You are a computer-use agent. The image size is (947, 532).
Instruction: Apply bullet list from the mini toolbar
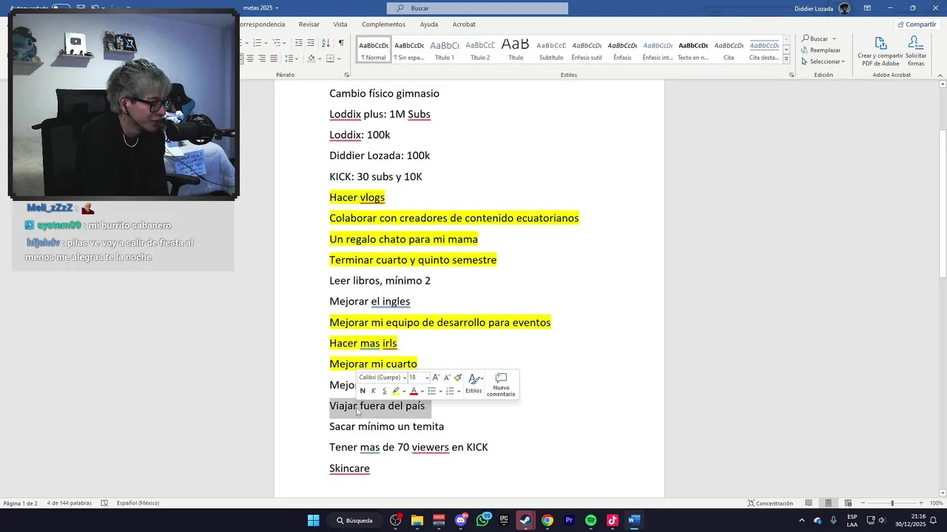(432, 391)
